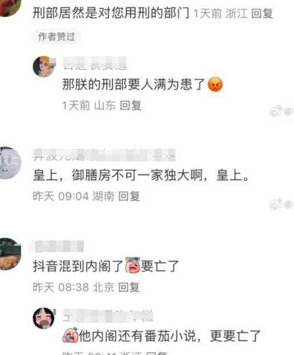Open the dog avatar user profile
Viewport: 294px width, 355px height.
[x=10, y=254]
